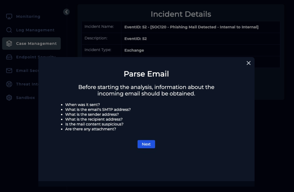Click the Endpoint Security icon in sidebar
Image resolution: width=294 pixels, height=192 pixels.
(9, 57)
